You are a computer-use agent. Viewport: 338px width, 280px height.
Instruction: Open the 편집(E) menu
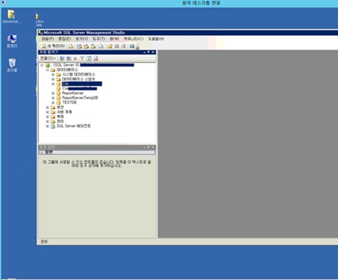click(x=65, y=39)
